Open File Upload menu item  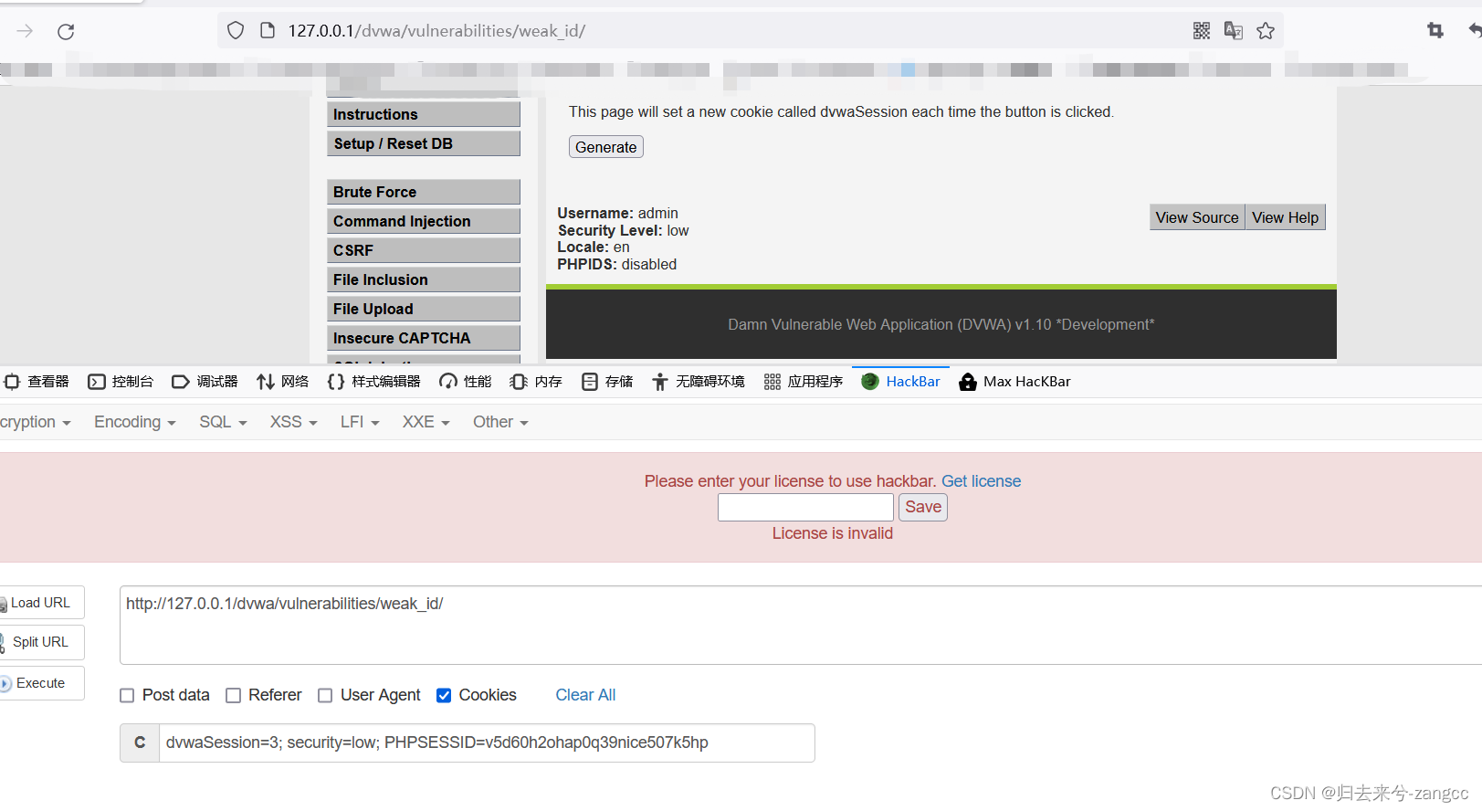(424, 309)
